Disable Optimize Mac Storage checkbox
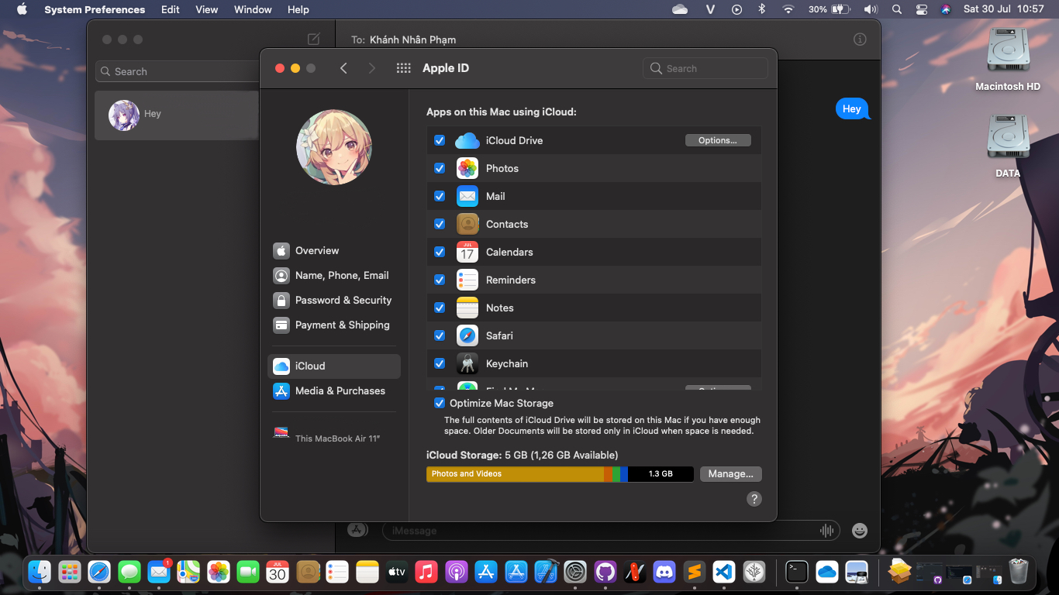1059x595 pixels. click(x=440, y=403)
